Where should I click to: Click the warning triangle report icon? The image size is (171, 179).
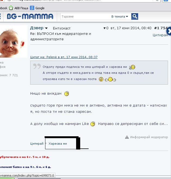127,137
